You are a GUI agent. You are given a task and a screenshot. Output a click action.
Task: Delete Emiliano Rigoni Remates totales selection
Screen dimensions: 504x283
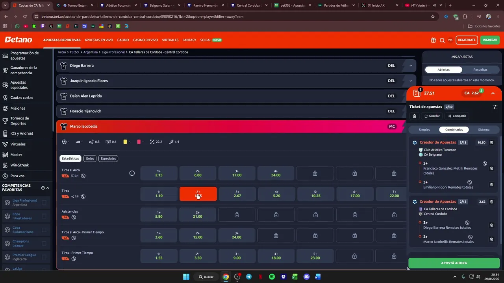pos(491,185)
